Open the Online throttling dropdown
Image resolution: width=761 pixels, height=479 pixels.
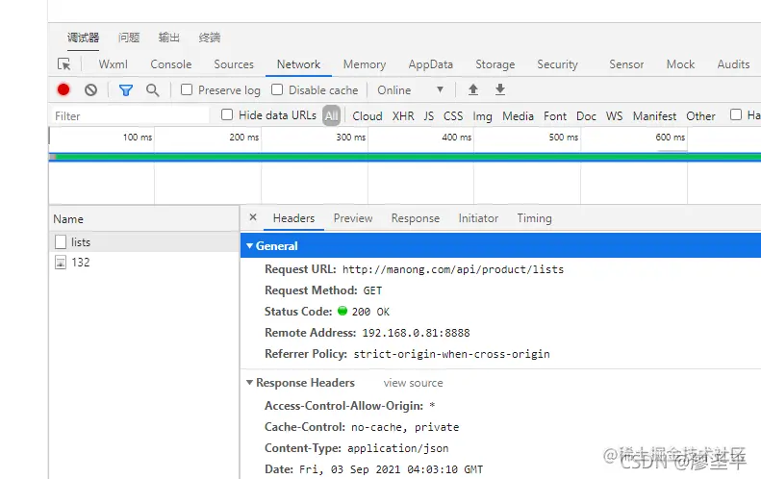click(x=410, y=90)
